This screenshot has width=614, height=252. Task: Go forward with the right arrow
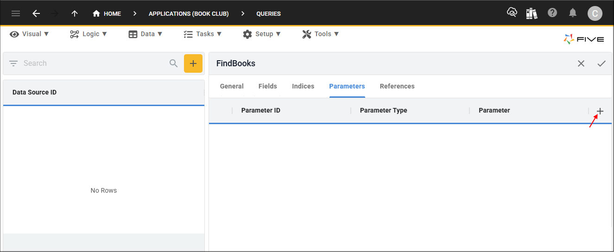point(55,13)
